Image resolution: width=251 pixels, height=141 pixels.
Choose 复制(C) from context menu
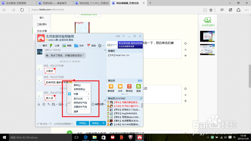tap(77, 85)
